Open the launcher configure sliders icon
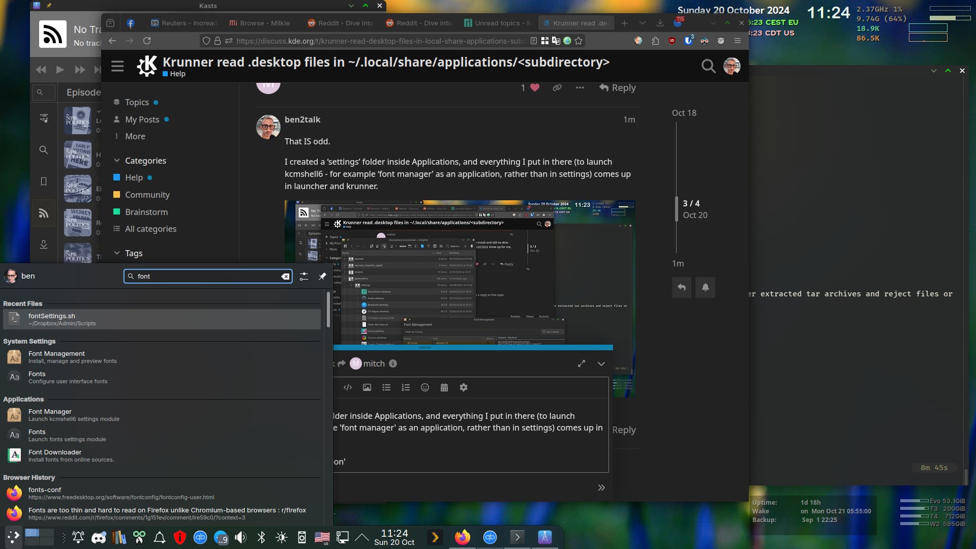Screen dimensions: 976x549 click(304, 276)
